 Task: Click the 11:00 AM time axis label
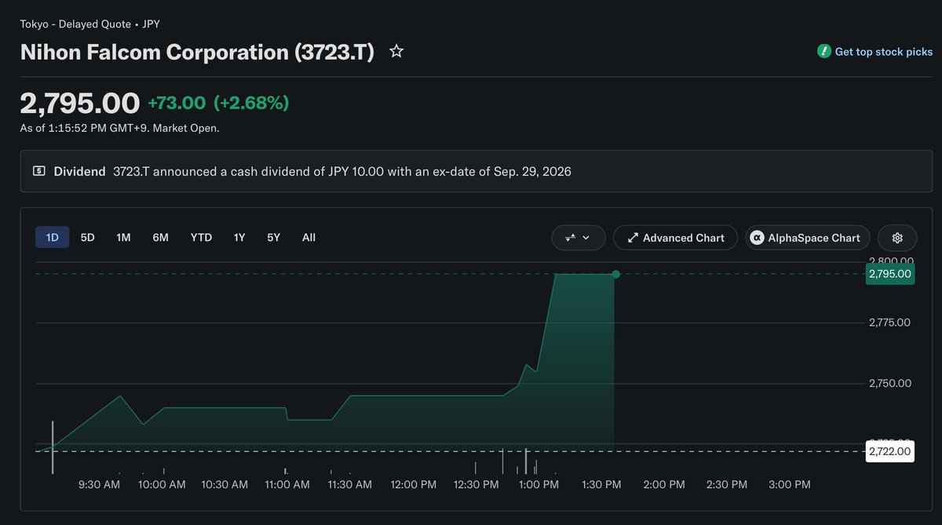tap(287, 485)
